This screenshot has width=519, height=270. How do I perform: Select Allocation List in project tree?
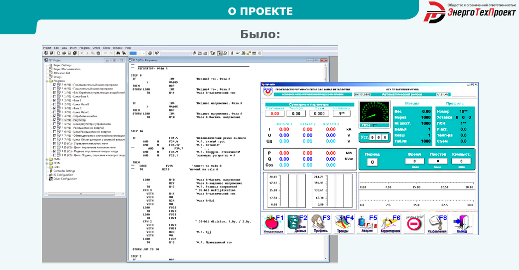[x=62, y=73]
